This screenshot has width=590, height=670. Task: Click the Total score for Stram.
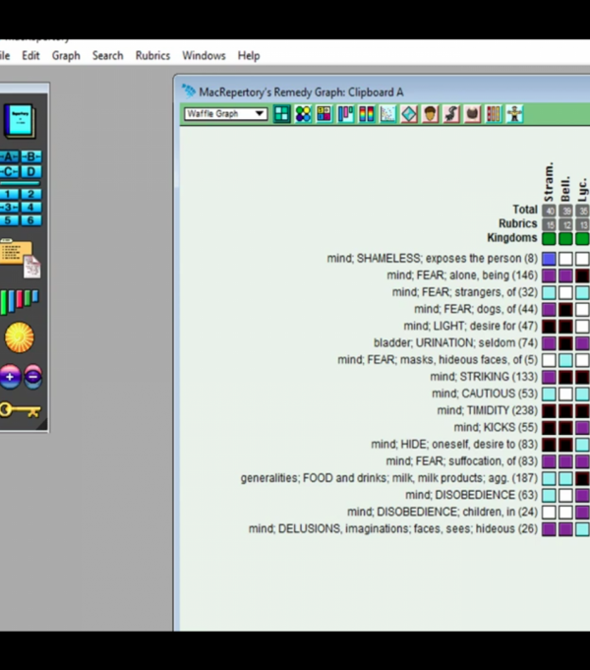[549, 211]
